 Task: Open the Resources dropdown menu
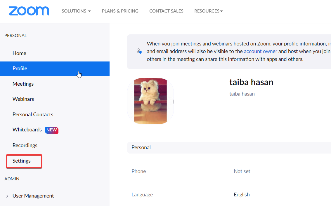click(x=208, y=11)
